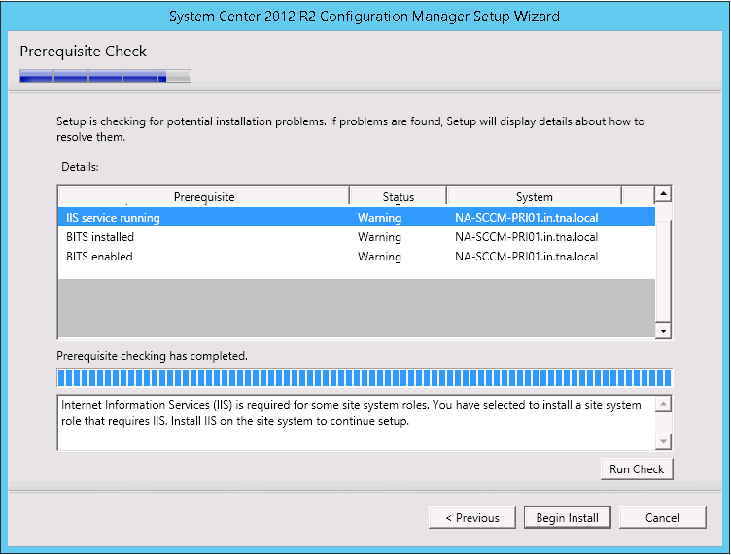The width and height of the screenshot is (731, 555).
Task: Select the IIS service running row
Action: 357,217
